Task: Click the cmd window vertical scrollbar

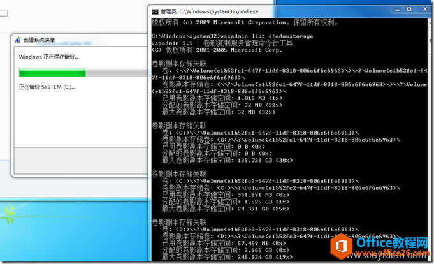Action: [x=430, y=140]
